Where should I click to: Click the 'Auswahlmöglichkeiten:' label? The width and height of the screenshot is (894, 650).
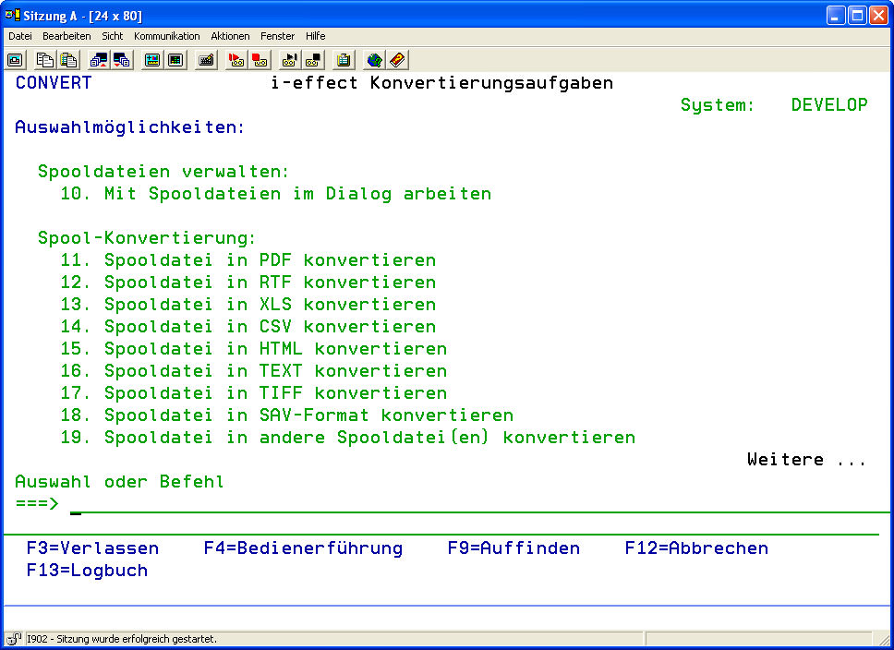click(130, 127)
